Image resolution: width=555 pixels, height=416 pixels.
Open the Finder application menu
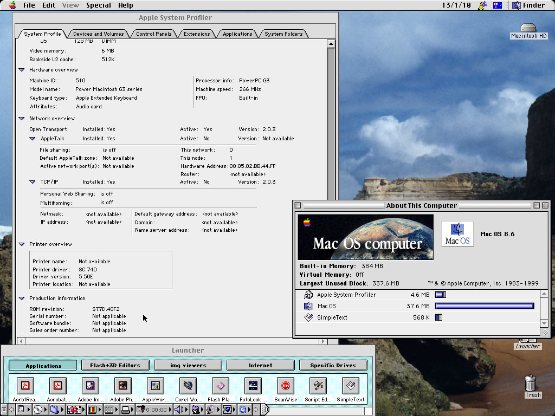[x=528, y=5]
